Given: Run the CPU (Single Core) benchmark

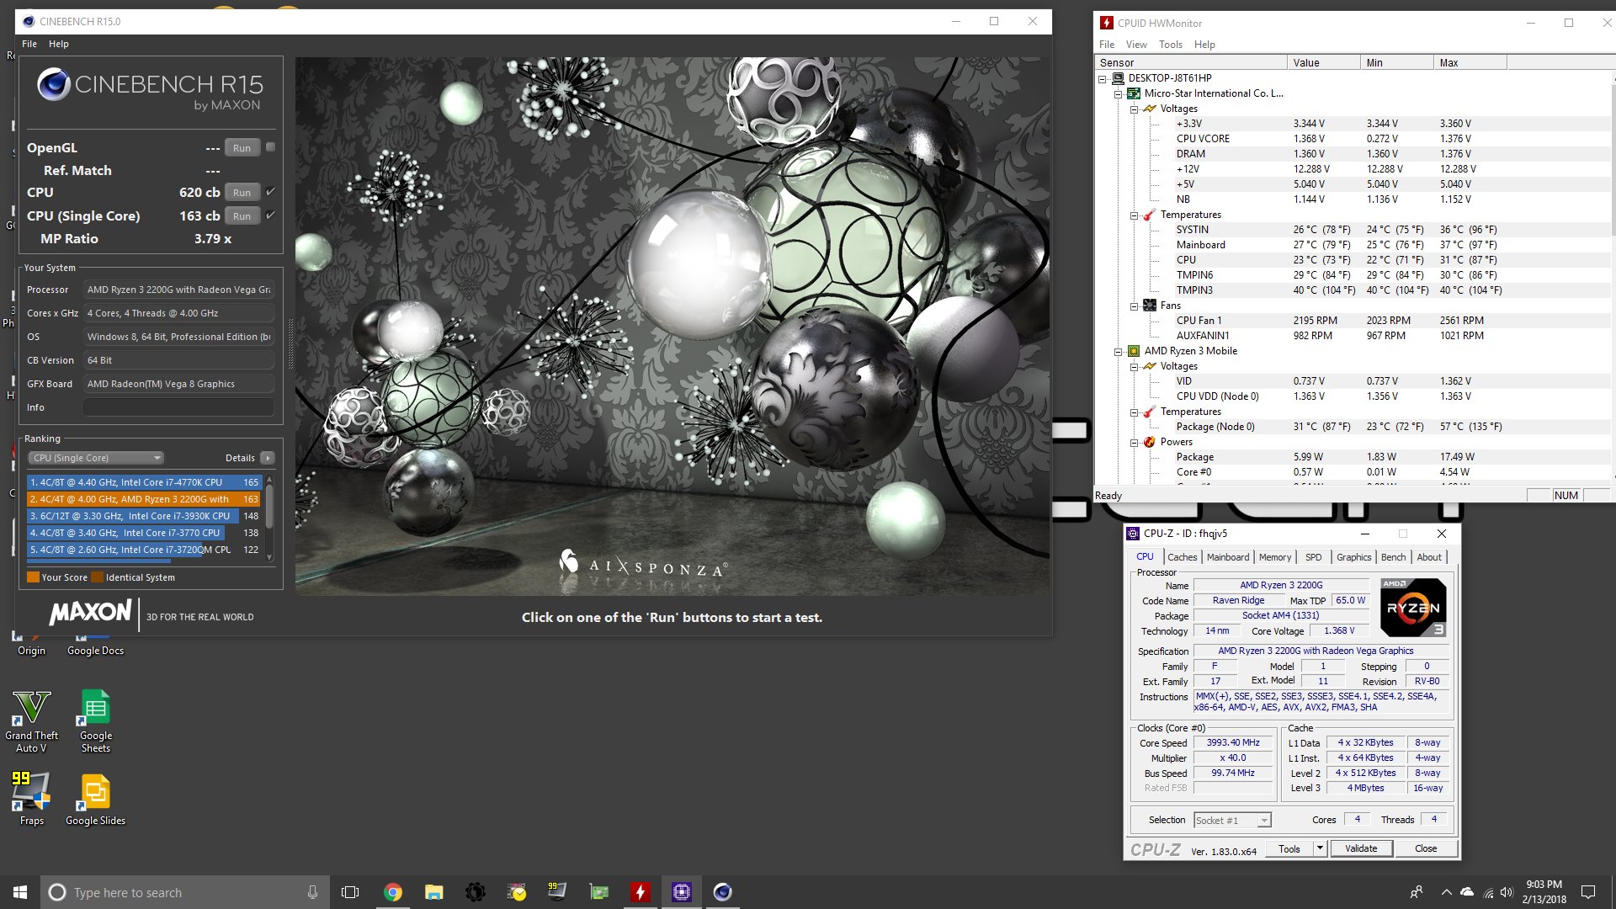Looking at the screenshot, I should click(242, 216).
